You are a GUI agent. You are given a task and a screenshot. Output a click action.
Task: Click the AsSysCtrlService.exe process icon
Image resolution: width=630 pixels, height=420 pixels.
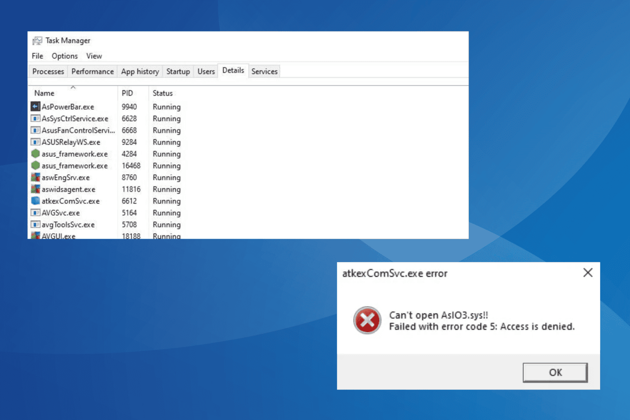(x=35, y=119)
